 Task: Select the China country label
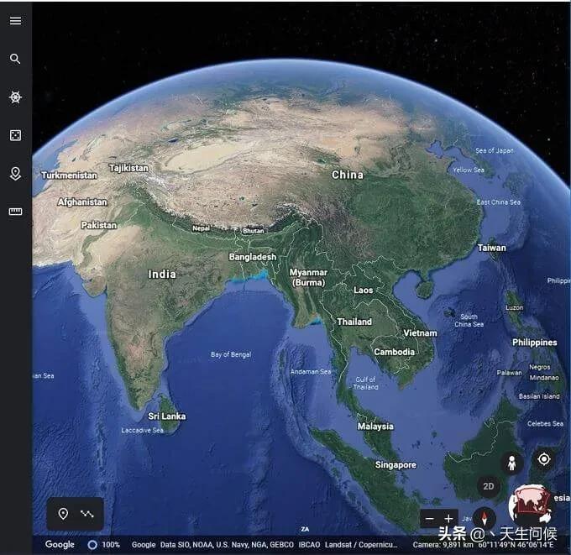[x=348, y=175]
